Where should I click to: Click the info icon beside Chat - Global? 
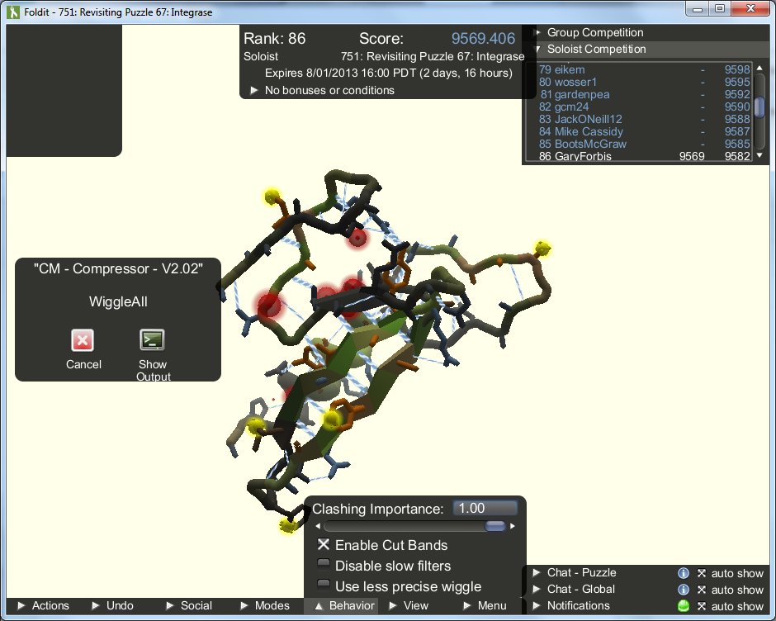(x=684, y=589)
